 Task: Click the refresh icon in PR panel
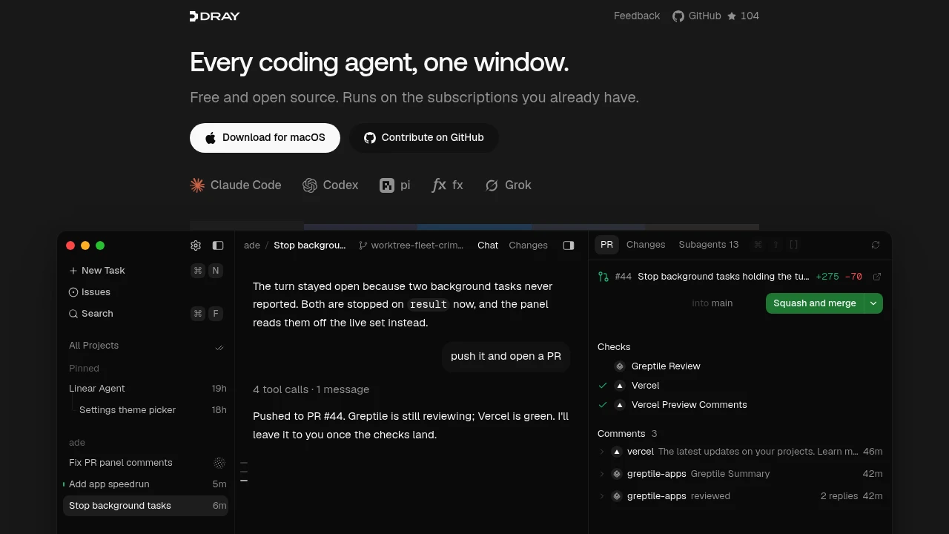[x=876, y=245]
